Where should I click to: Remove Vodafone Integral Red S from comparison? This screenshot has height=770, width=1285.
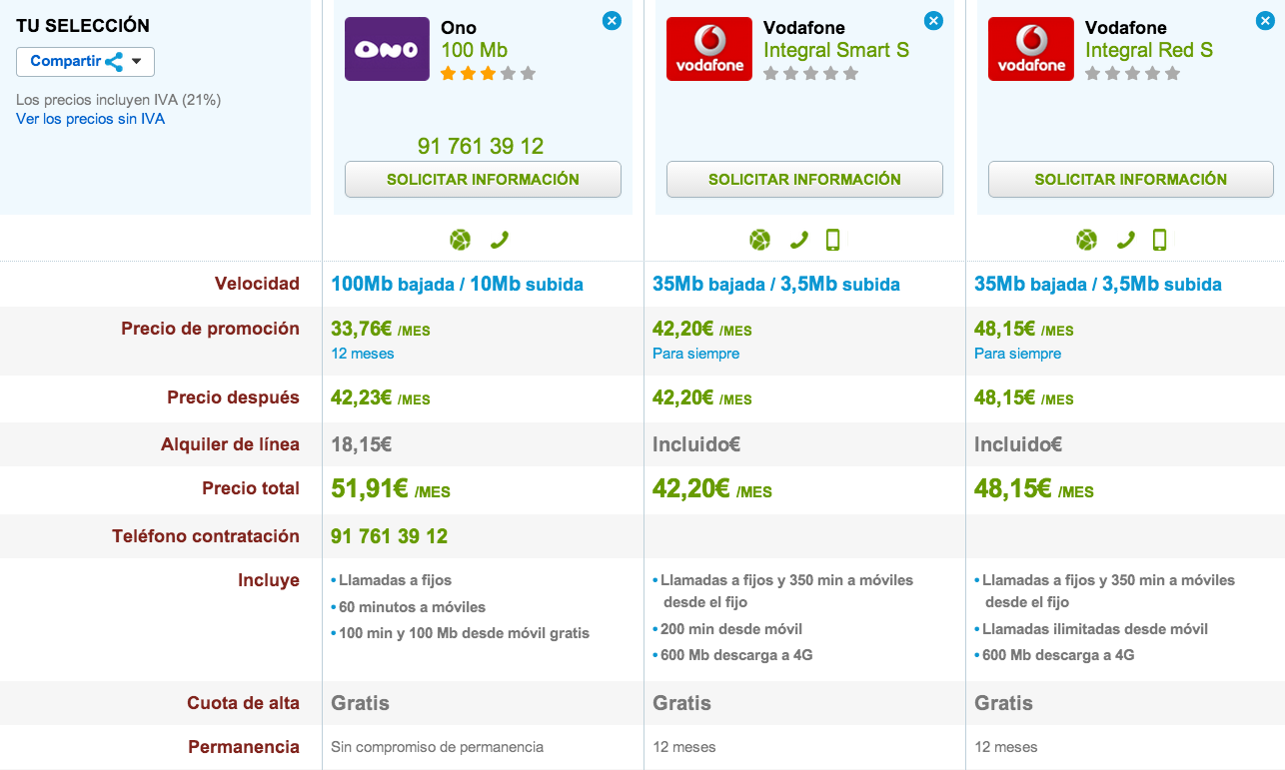click(1264, 20)
